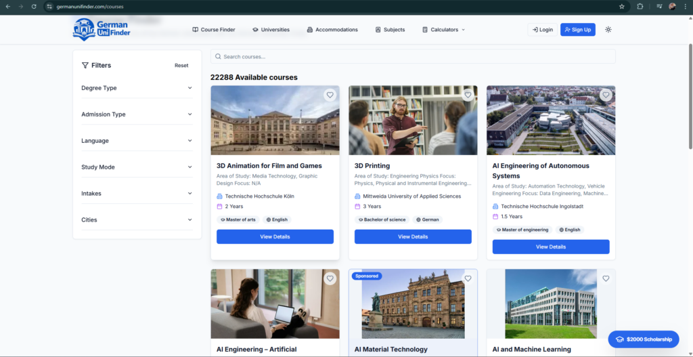The height and width of the screenshot is (357, 693).
Task: Click into the Search courses field
Action: pyautogui.click(x=413, y=57)
